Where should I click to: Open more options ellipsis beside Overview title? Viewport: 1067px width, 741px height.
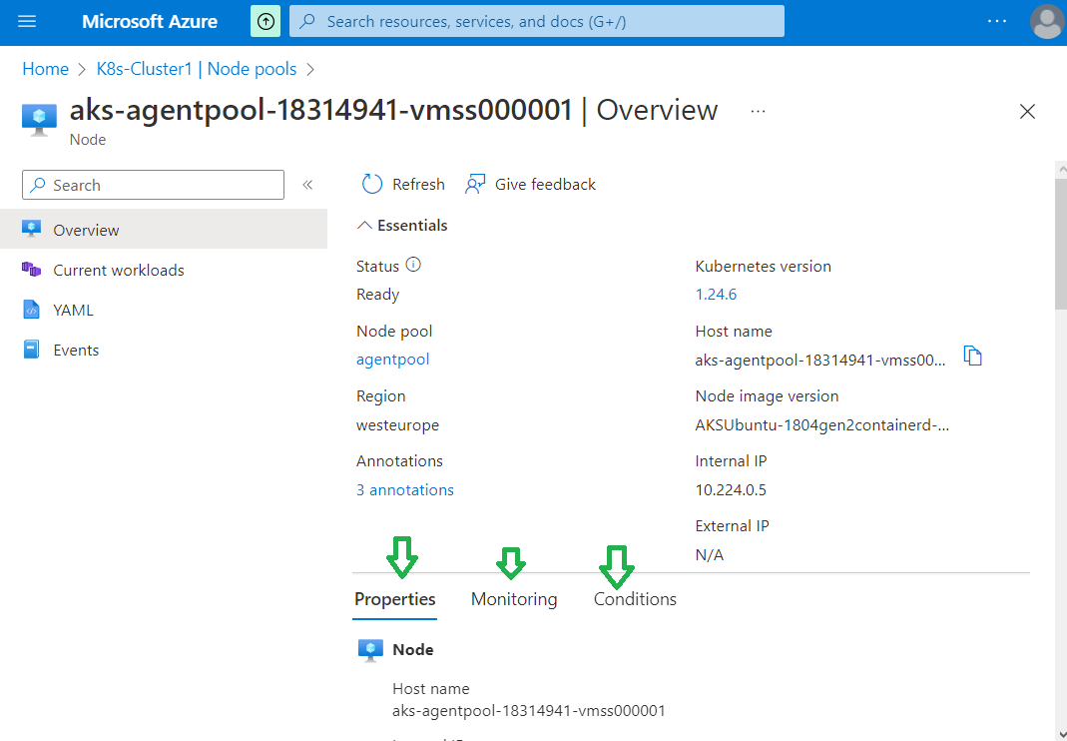[758, 111]
